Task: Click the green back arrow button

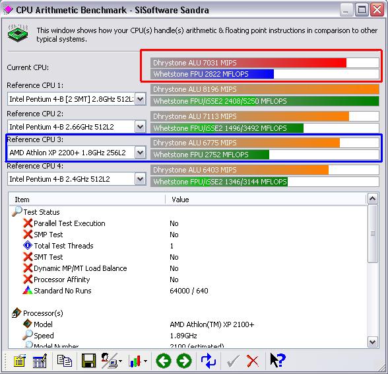Action: [x=164, y=361]
